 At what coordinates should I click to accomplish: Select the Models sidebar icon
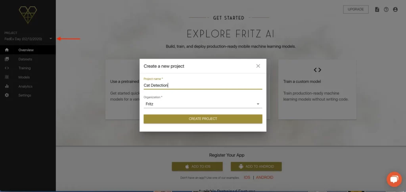pyautogui.click(x=7, y=77)
